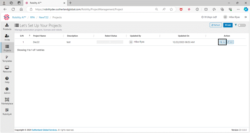Click the 12/22/2023 06:53 AM cell
The width and height of the screenshot is (250, 133).
[x=184, y=42]
